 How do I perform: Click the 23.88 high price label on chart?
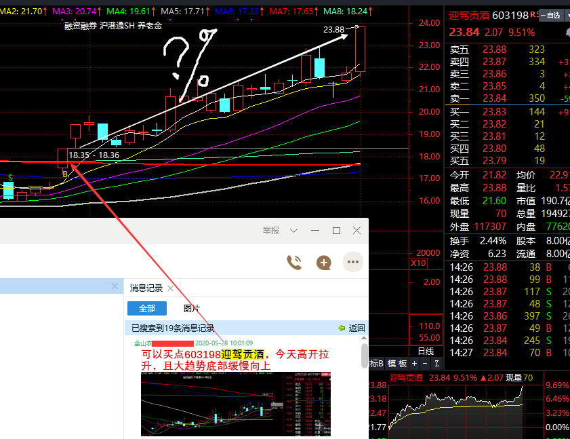(333, 29)
